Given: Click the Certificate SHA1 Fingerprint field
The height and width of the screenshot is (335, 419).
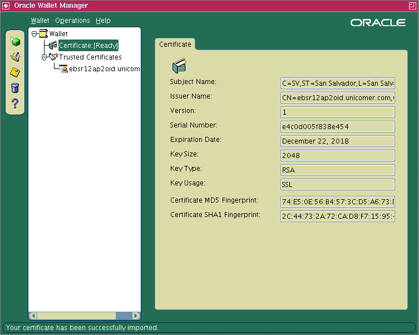Looking at the screenshot, I should (338, 216).
